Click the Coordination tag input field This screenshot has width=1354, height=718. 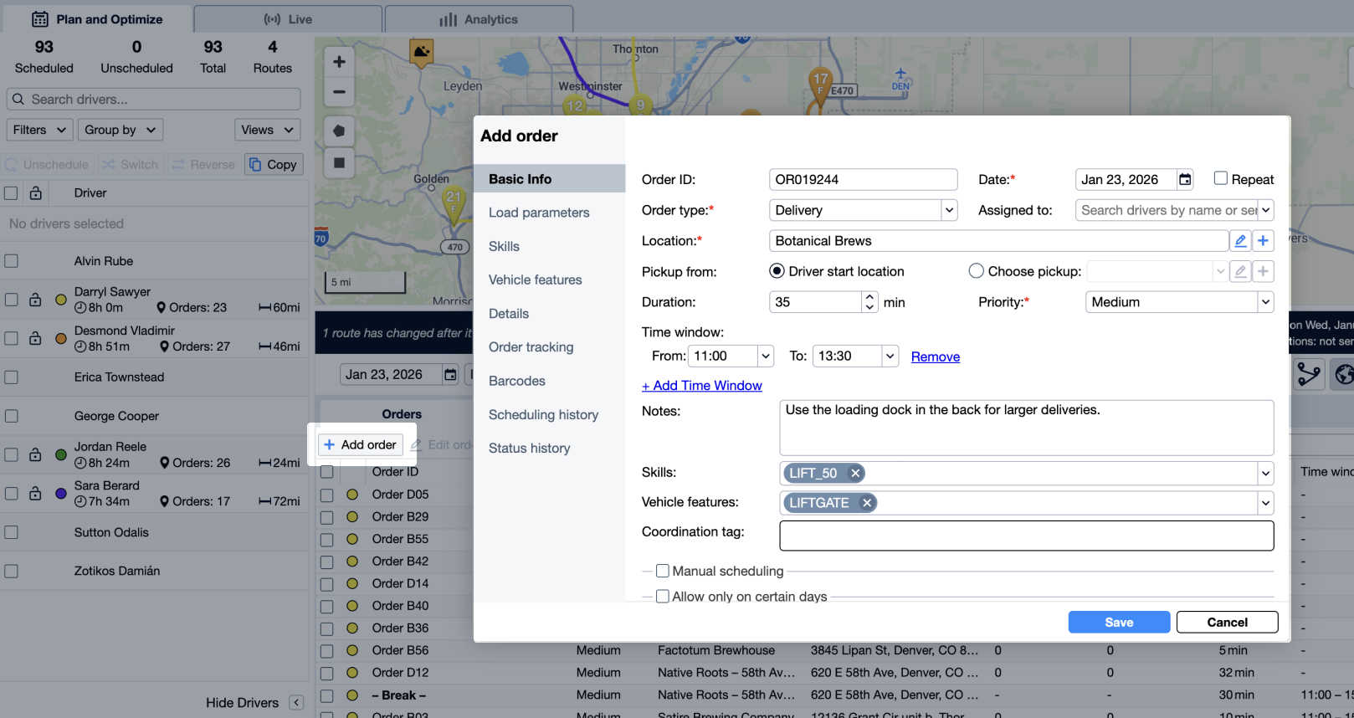tap(1026, 536)
